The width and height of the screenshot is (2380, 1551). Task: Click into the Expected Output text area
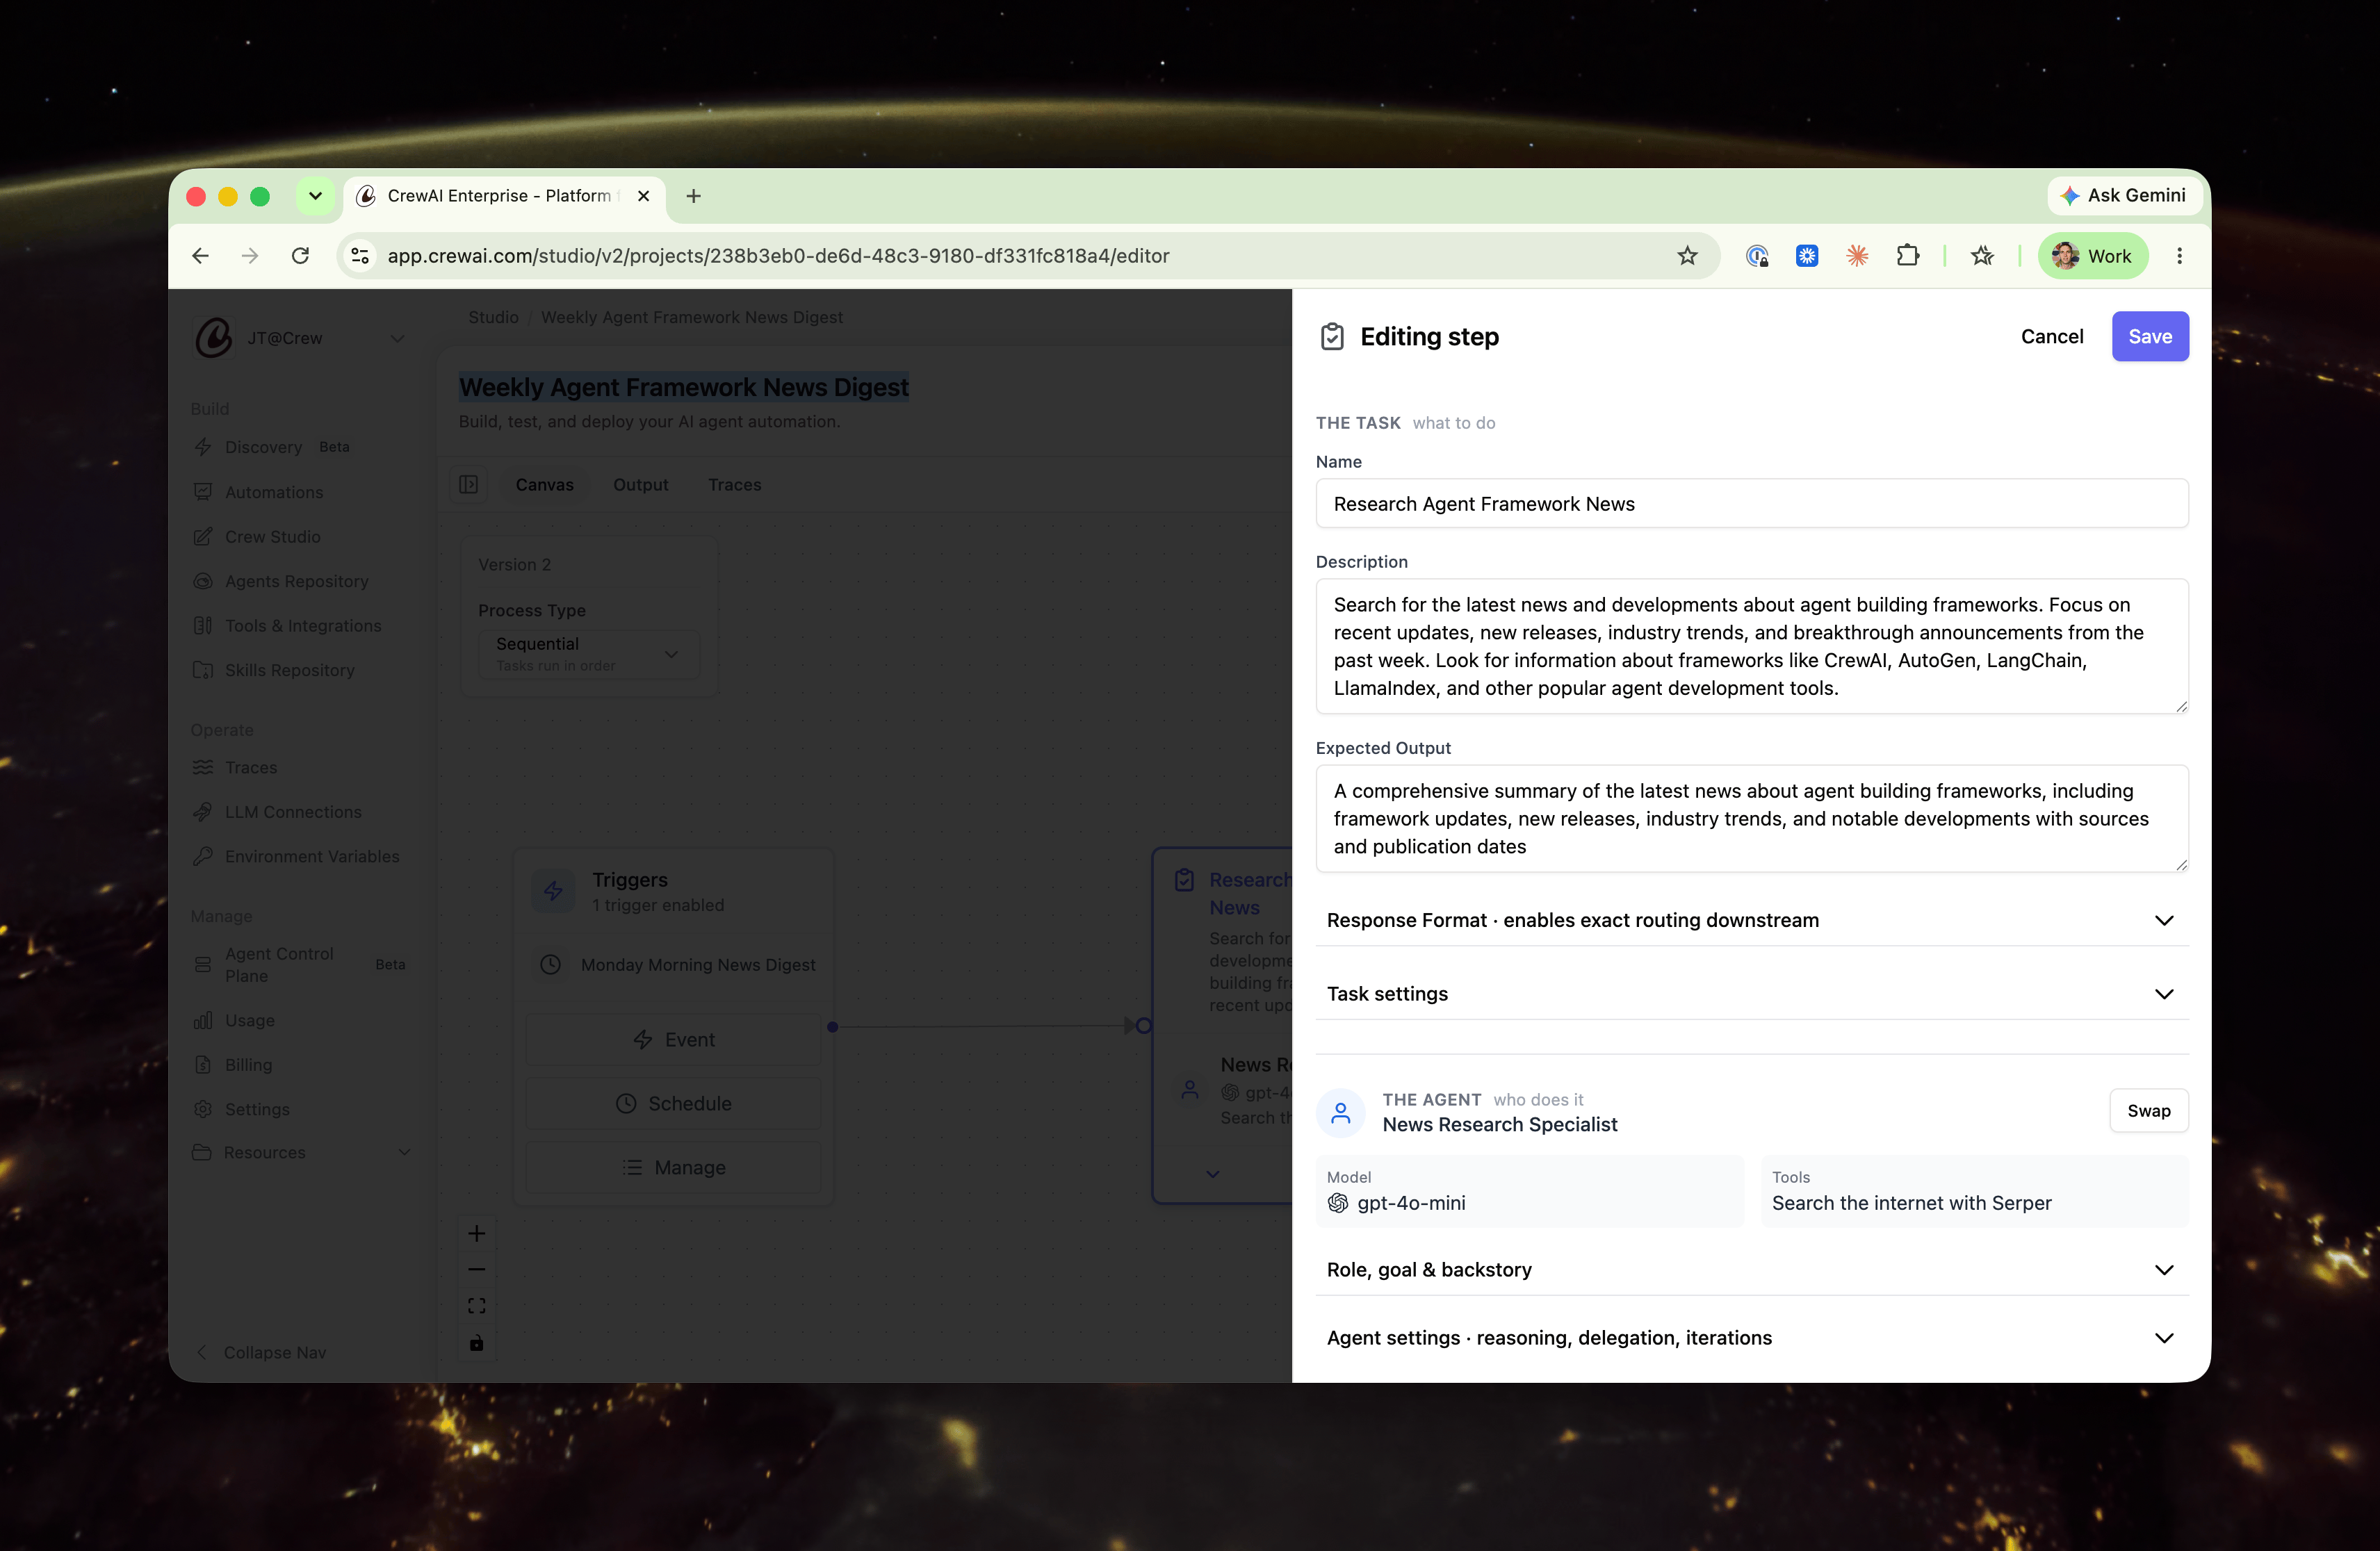pos(1752,819)
